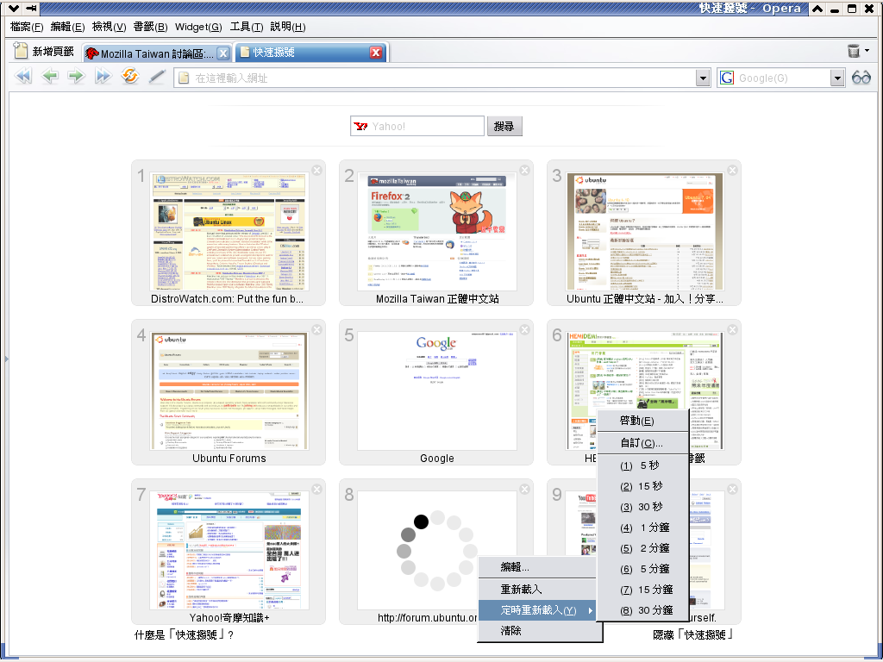Open the 編輯(E) menu
Viewport: 883px width, 662px height.
67,27
